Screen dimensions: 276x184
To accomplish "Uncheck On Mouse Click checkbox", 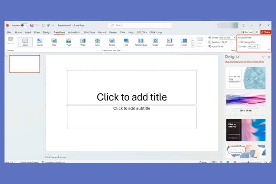I will point(239,42).
